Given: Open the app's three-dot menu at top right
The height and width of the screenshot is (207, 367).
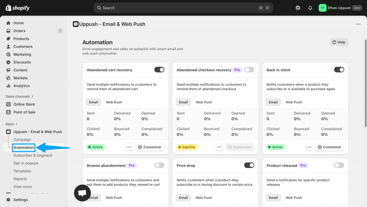Looking at the screenshot, I should 358,24.
